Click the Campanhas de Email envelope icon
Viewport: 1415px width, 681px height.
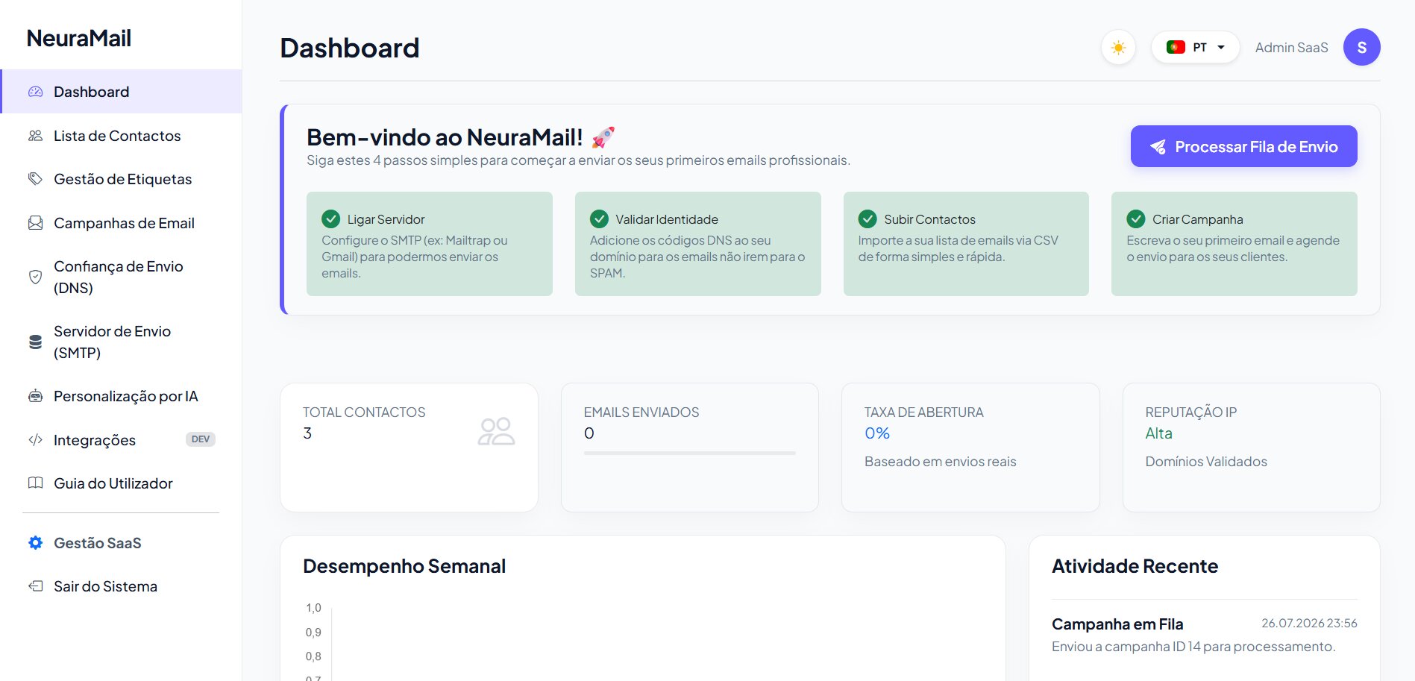[x=35, y=223]
